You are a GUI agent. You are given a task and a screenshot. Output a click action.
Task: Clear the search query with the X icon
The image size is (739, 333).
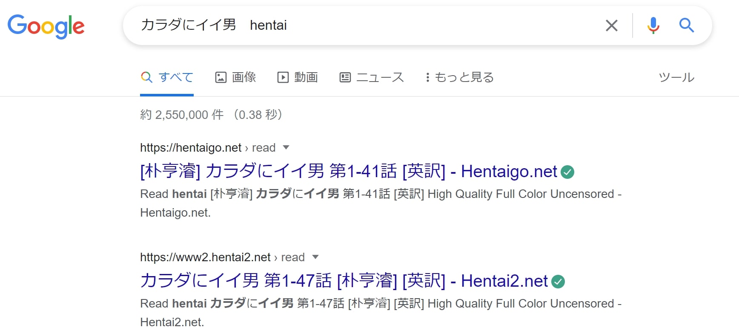tap(611, 25)
